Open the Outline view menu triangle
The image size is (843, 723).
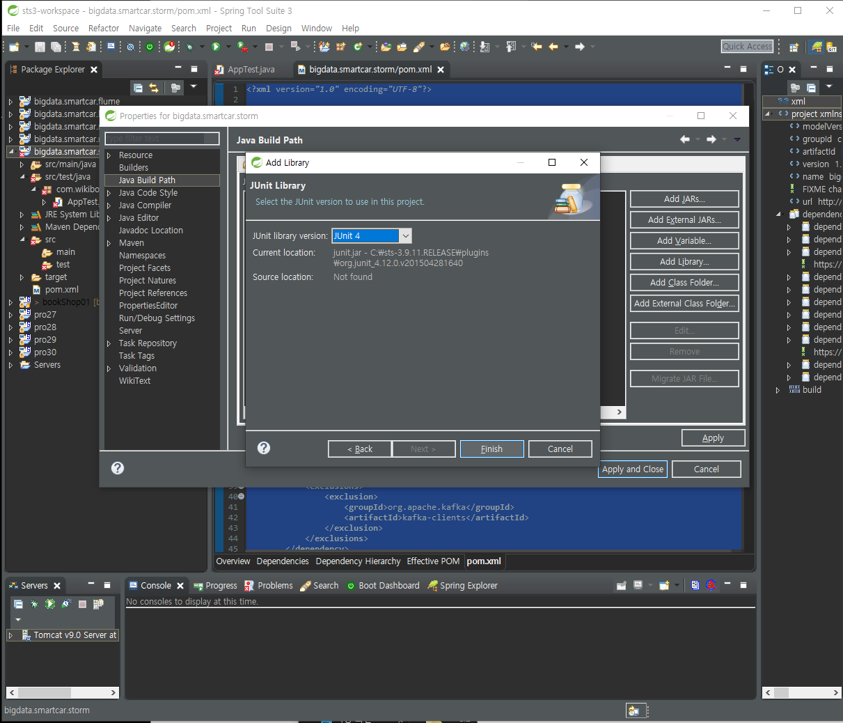[828, 87]
